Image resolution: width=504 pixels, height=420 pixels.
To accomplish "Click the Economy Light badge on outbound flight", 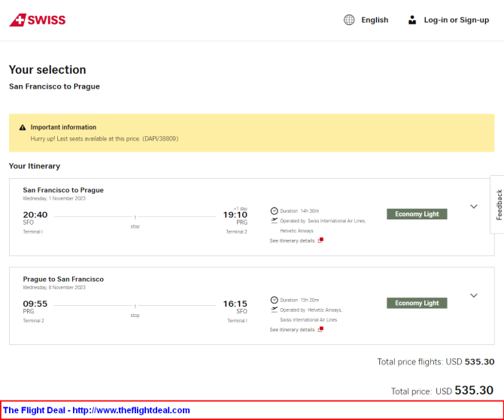I will click(417, 214).
